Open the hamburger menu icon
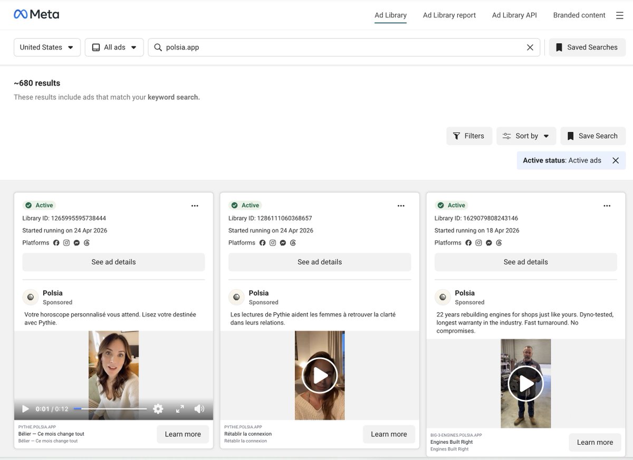 point(620,15)
